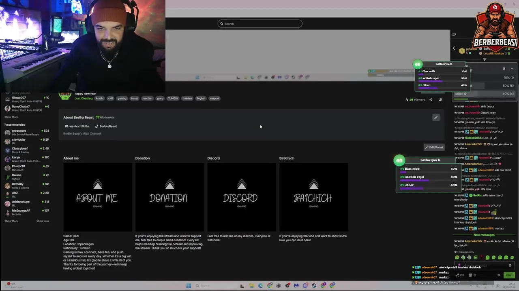This screenshot has width=519, height=291.
Task: Open clavicular recommended channel
Action: coord(27,141)
